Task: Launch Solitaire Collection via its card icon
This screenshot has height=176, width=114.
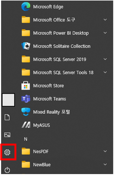Action: 26,46
